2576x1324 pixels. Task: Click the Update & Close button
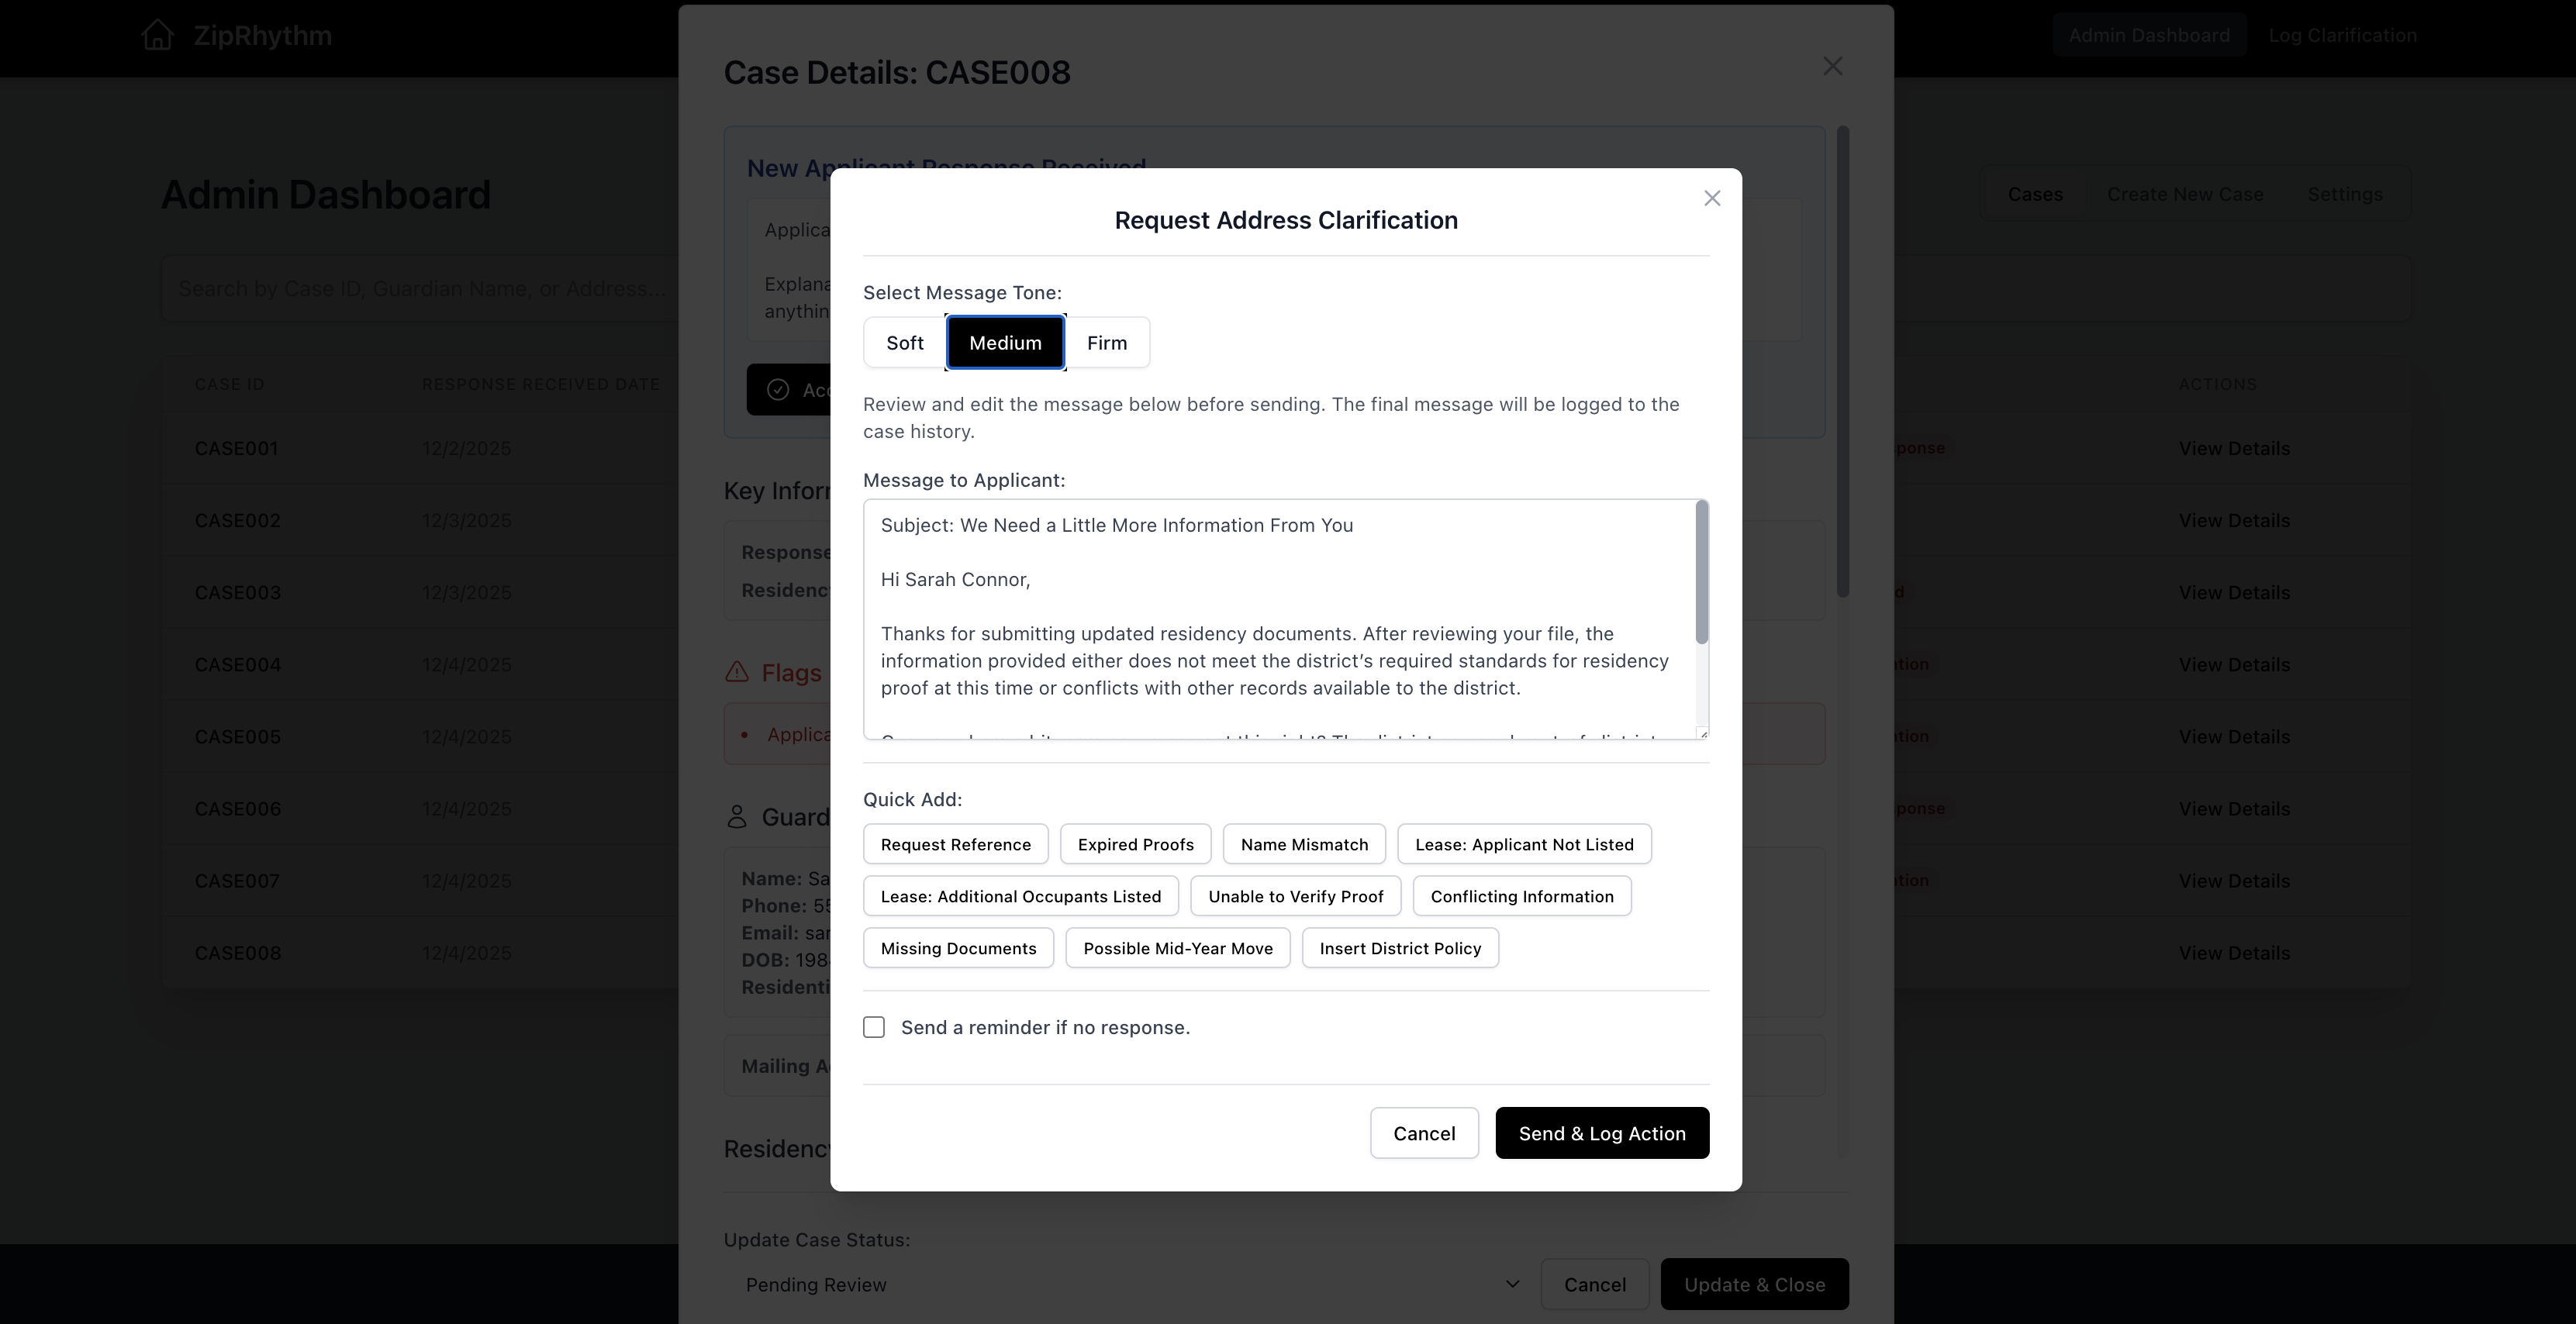coord(1755,1284)
